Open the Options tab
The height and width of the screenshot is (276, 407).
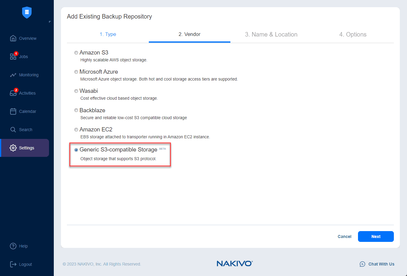tap(353, 34)
